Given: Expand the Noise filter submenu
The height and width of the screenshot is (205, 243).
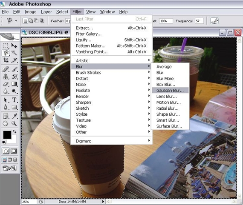Looking at the screenshot, I should click(111, 84).
